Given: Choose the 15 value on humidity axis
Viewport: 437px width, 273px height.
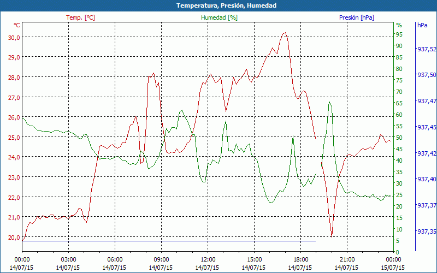Looking at the screenshot, I should click(x=399, y=218).
